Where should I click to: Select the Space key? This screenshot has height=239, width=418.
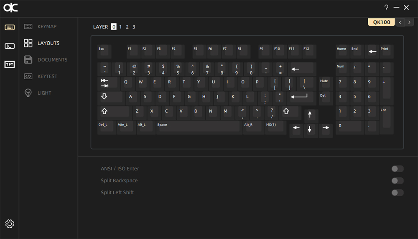coord(199,128)
